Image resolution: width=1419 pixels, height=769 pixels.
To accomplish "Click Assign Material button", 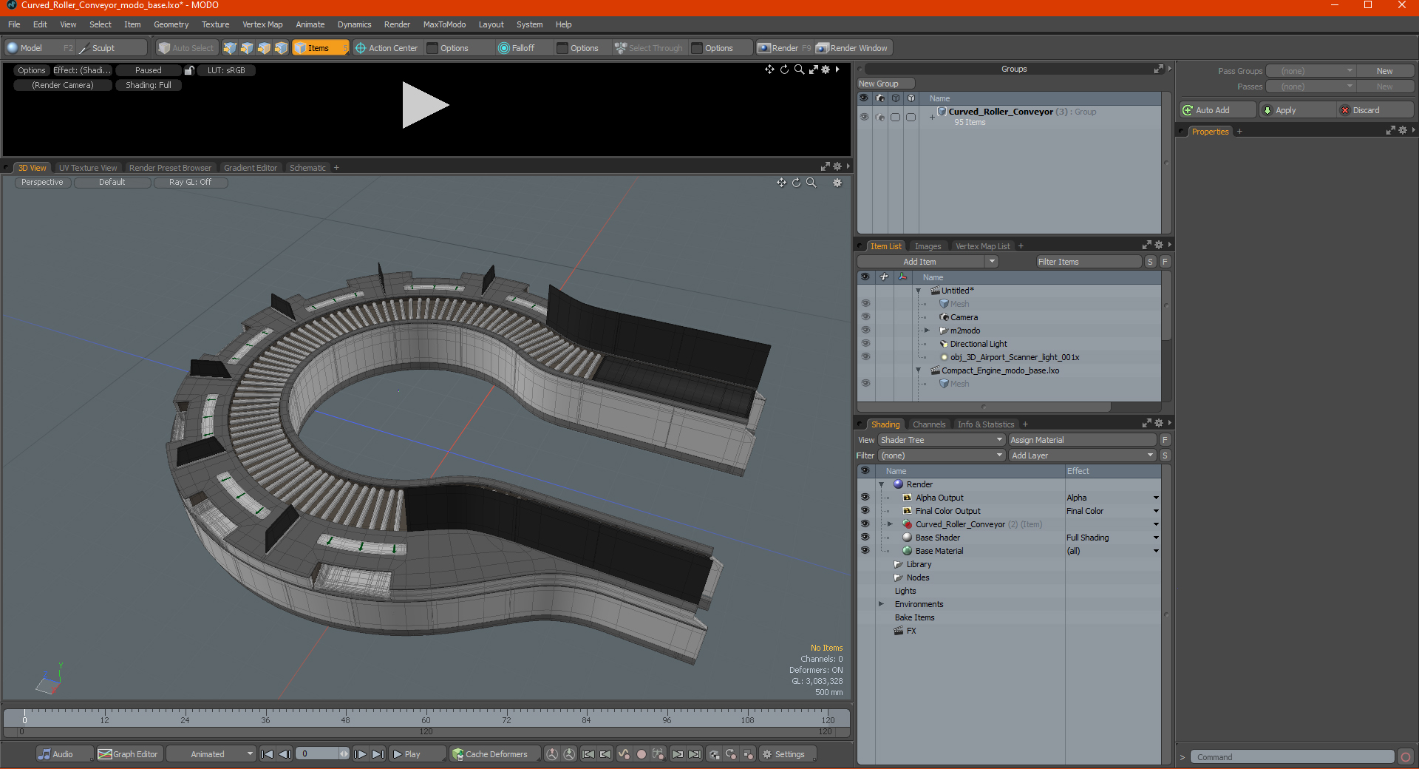I will 1082,440.
